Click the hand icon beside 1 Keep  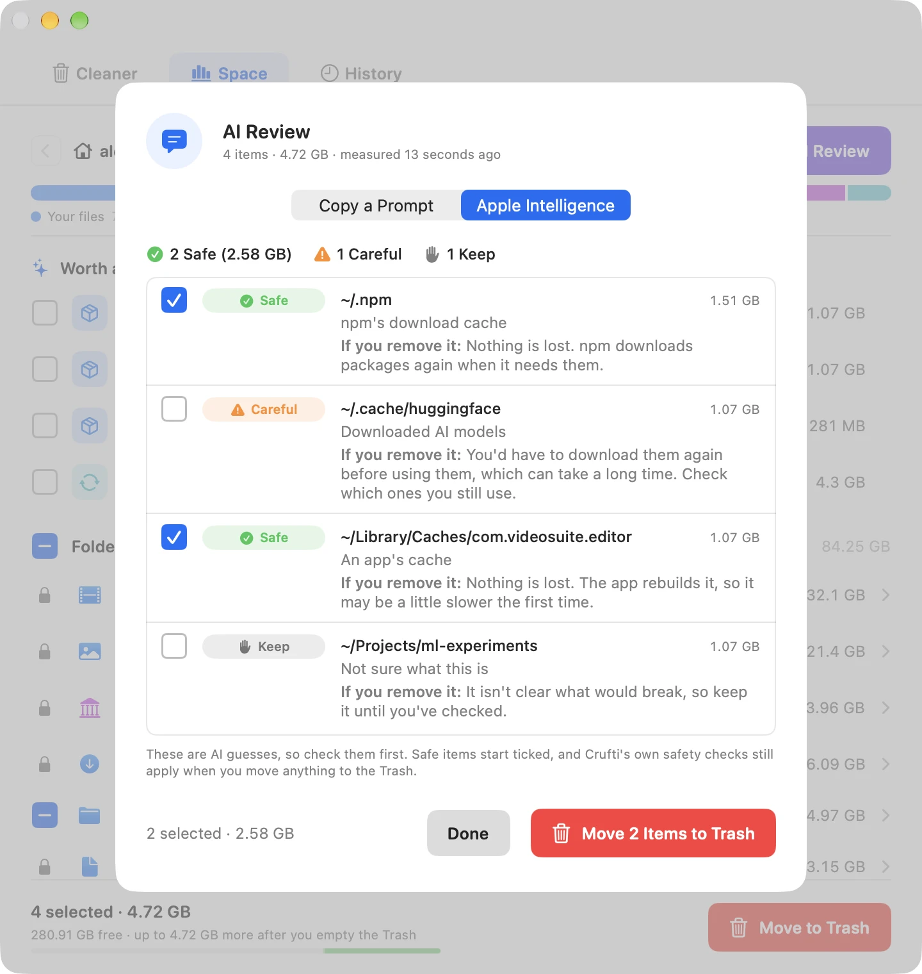click(x=432, y=254)
